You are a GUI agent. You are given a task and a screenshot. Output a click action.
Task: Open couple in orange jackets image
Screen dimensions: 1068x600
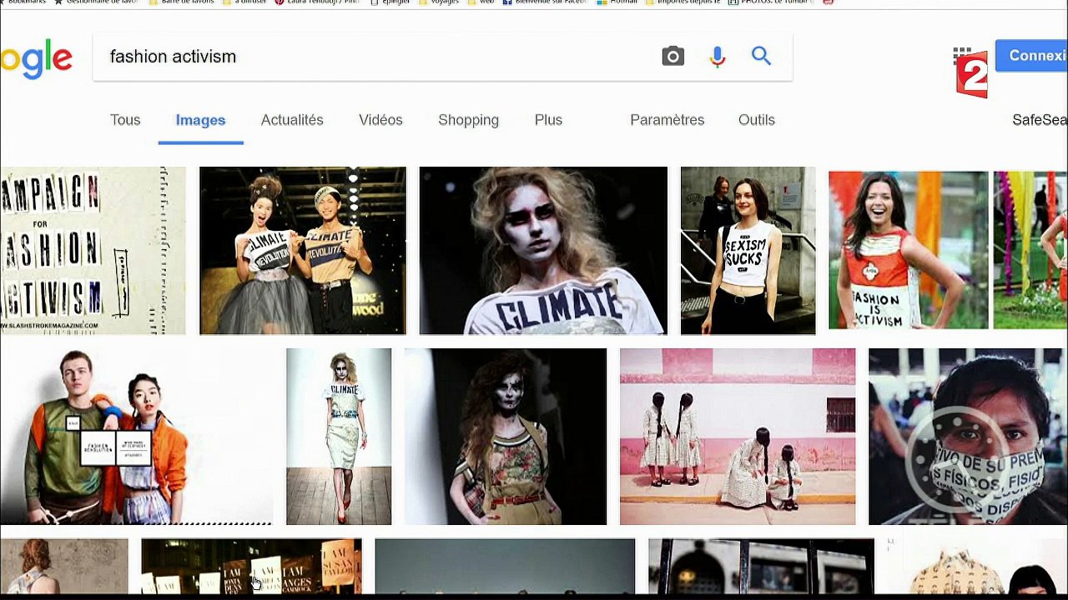click(x=136, y=437)
